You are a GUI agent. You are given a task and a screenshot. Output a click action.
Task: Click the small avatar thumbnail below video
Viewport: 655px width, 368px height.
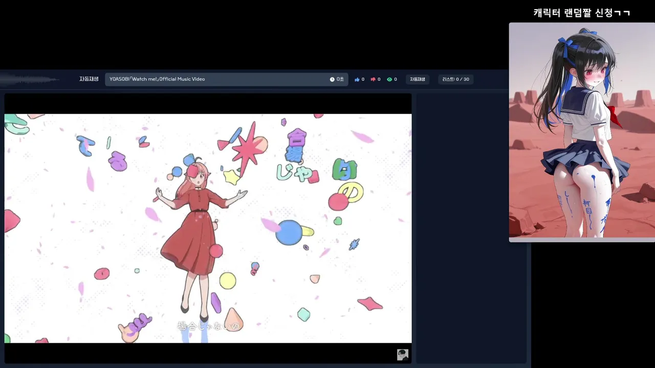click(403, 355)
